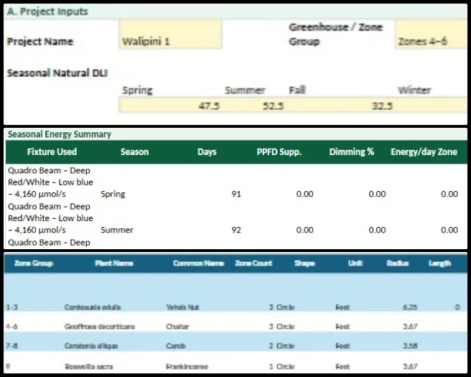471x377 pixels.
Task: Select the Shape column header
Action: tap(304, 264)
